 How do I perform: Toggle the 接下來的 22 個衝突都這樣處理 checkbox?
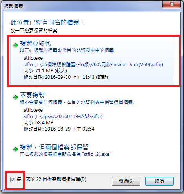[x=13, y=179]
